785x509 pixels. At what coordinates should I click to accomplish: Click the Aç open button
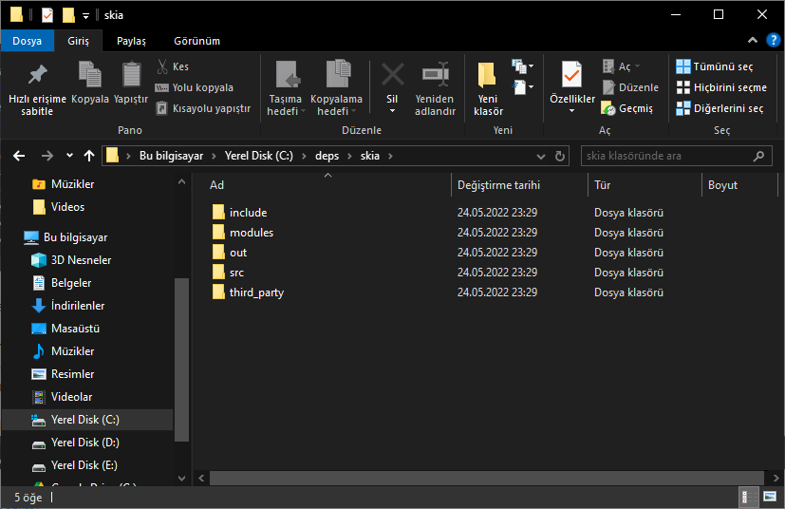point(621,66)
